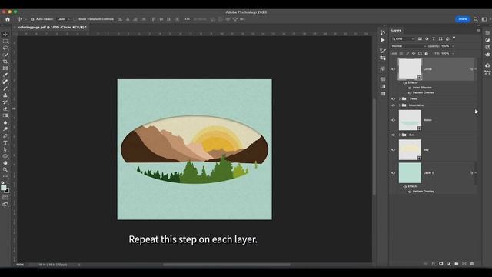Hide the Water layer

click(x=393, y=120)
